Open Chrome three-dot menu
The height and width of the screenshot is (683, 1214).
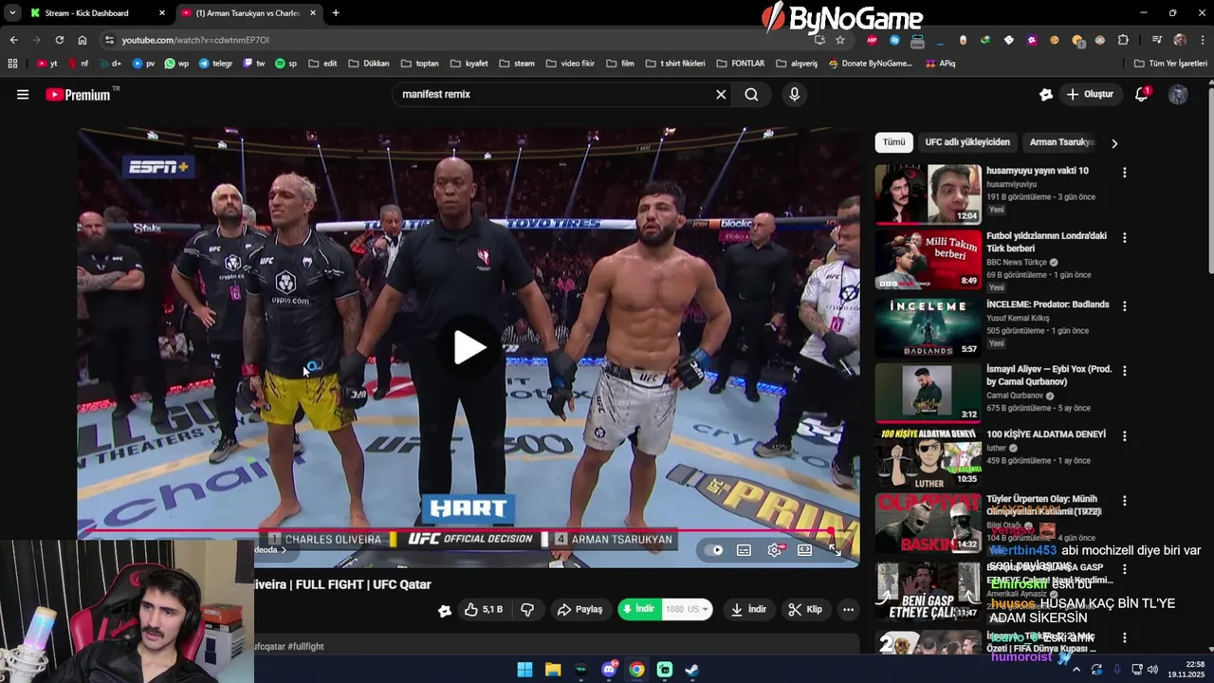coord(1203,40)
